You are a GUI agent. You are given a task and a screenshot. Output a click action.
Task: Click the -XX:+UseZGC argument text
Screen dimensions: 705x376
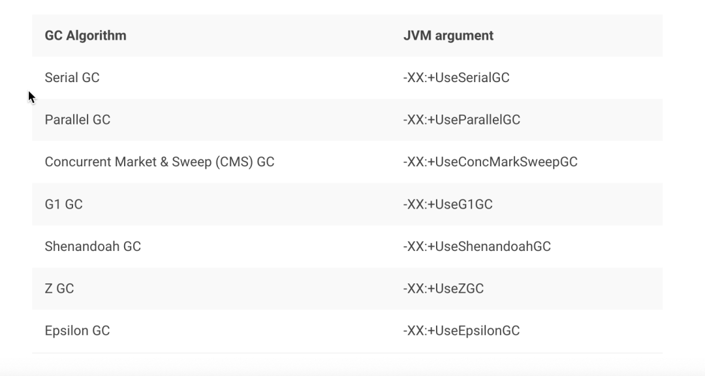[443, 288]
